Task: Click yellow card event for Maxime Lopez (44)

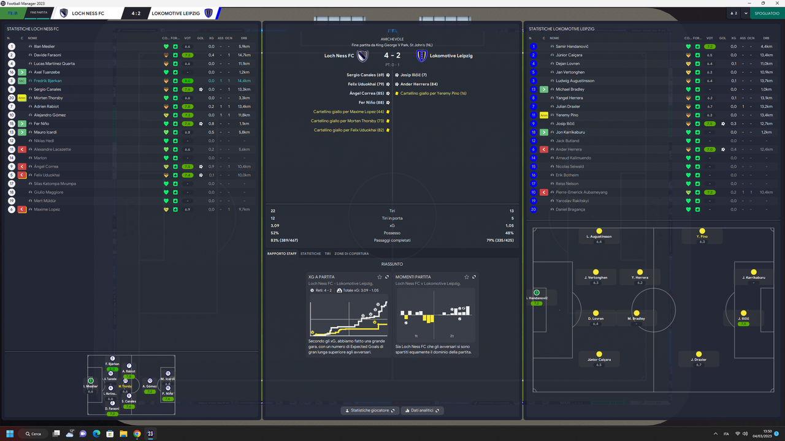Action: [x=351, y=111]
